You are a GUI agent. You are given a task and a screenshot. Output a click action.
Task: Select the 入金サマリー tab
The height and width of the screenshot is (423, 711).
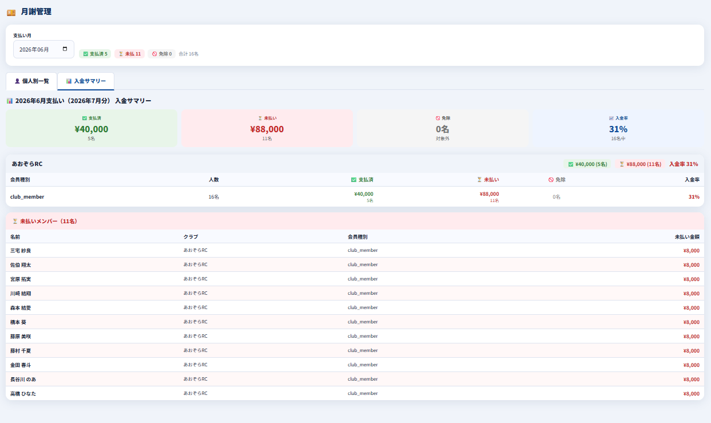point(86,81)
